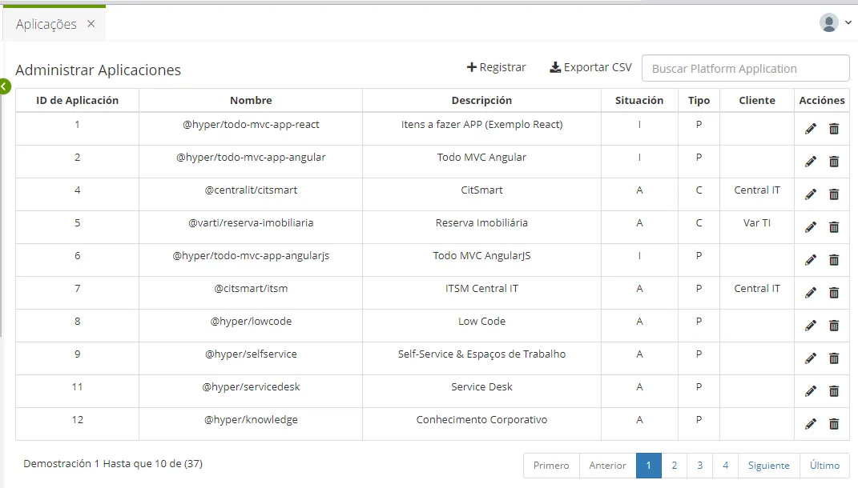Viewport: 858px width, 488px height.
Task: Delete the @hyper/servicedesk application
Action: (834, 391)
